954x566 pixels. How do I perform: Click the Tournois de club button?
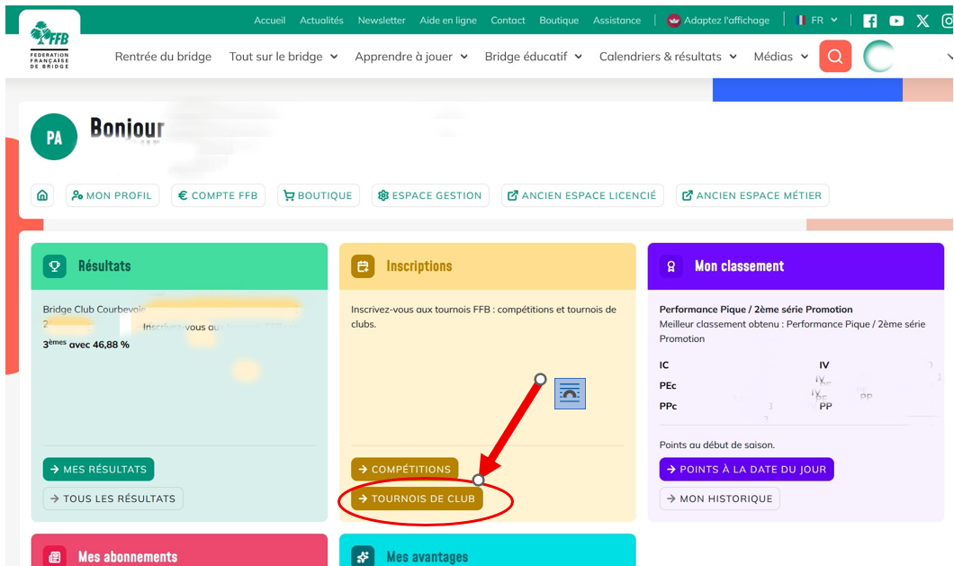click(x=417, y=499)
